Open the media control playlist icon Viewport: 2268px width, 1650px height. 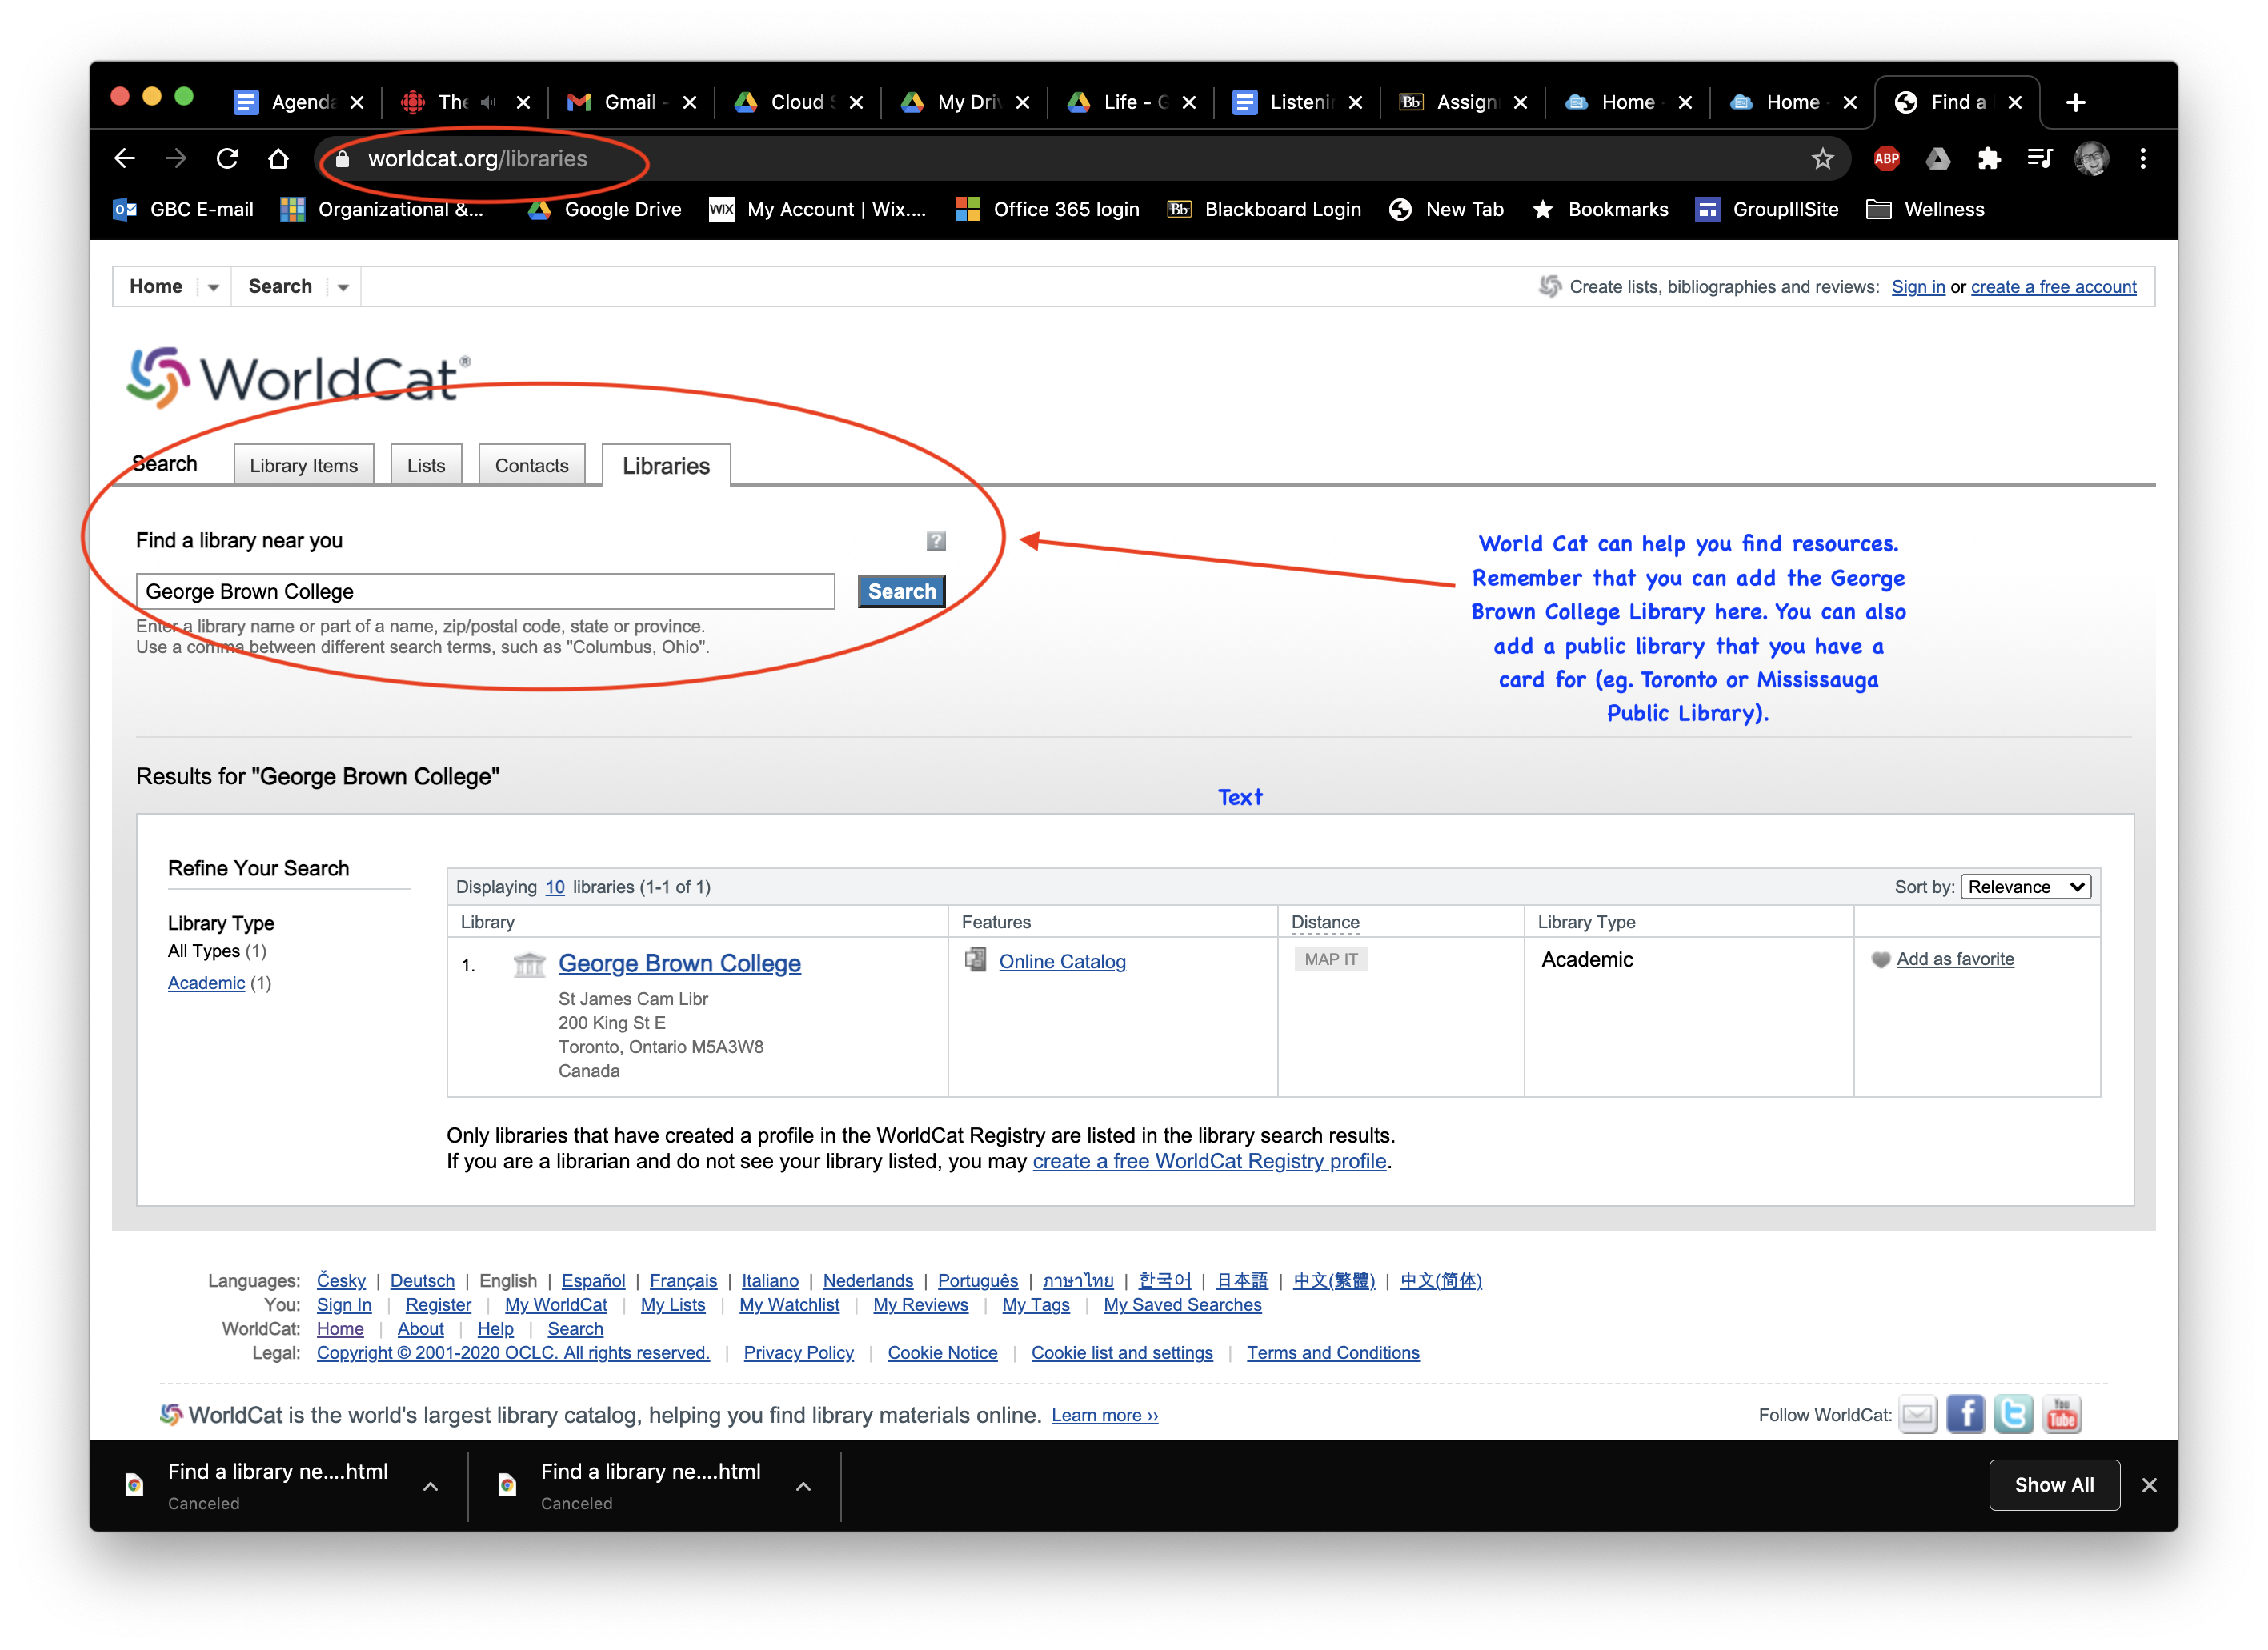pyautogui.click(x=2040, y=158)
